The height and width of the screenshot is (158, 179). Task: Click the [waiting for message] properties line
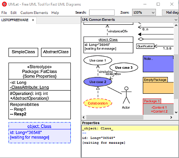point(104,143)
